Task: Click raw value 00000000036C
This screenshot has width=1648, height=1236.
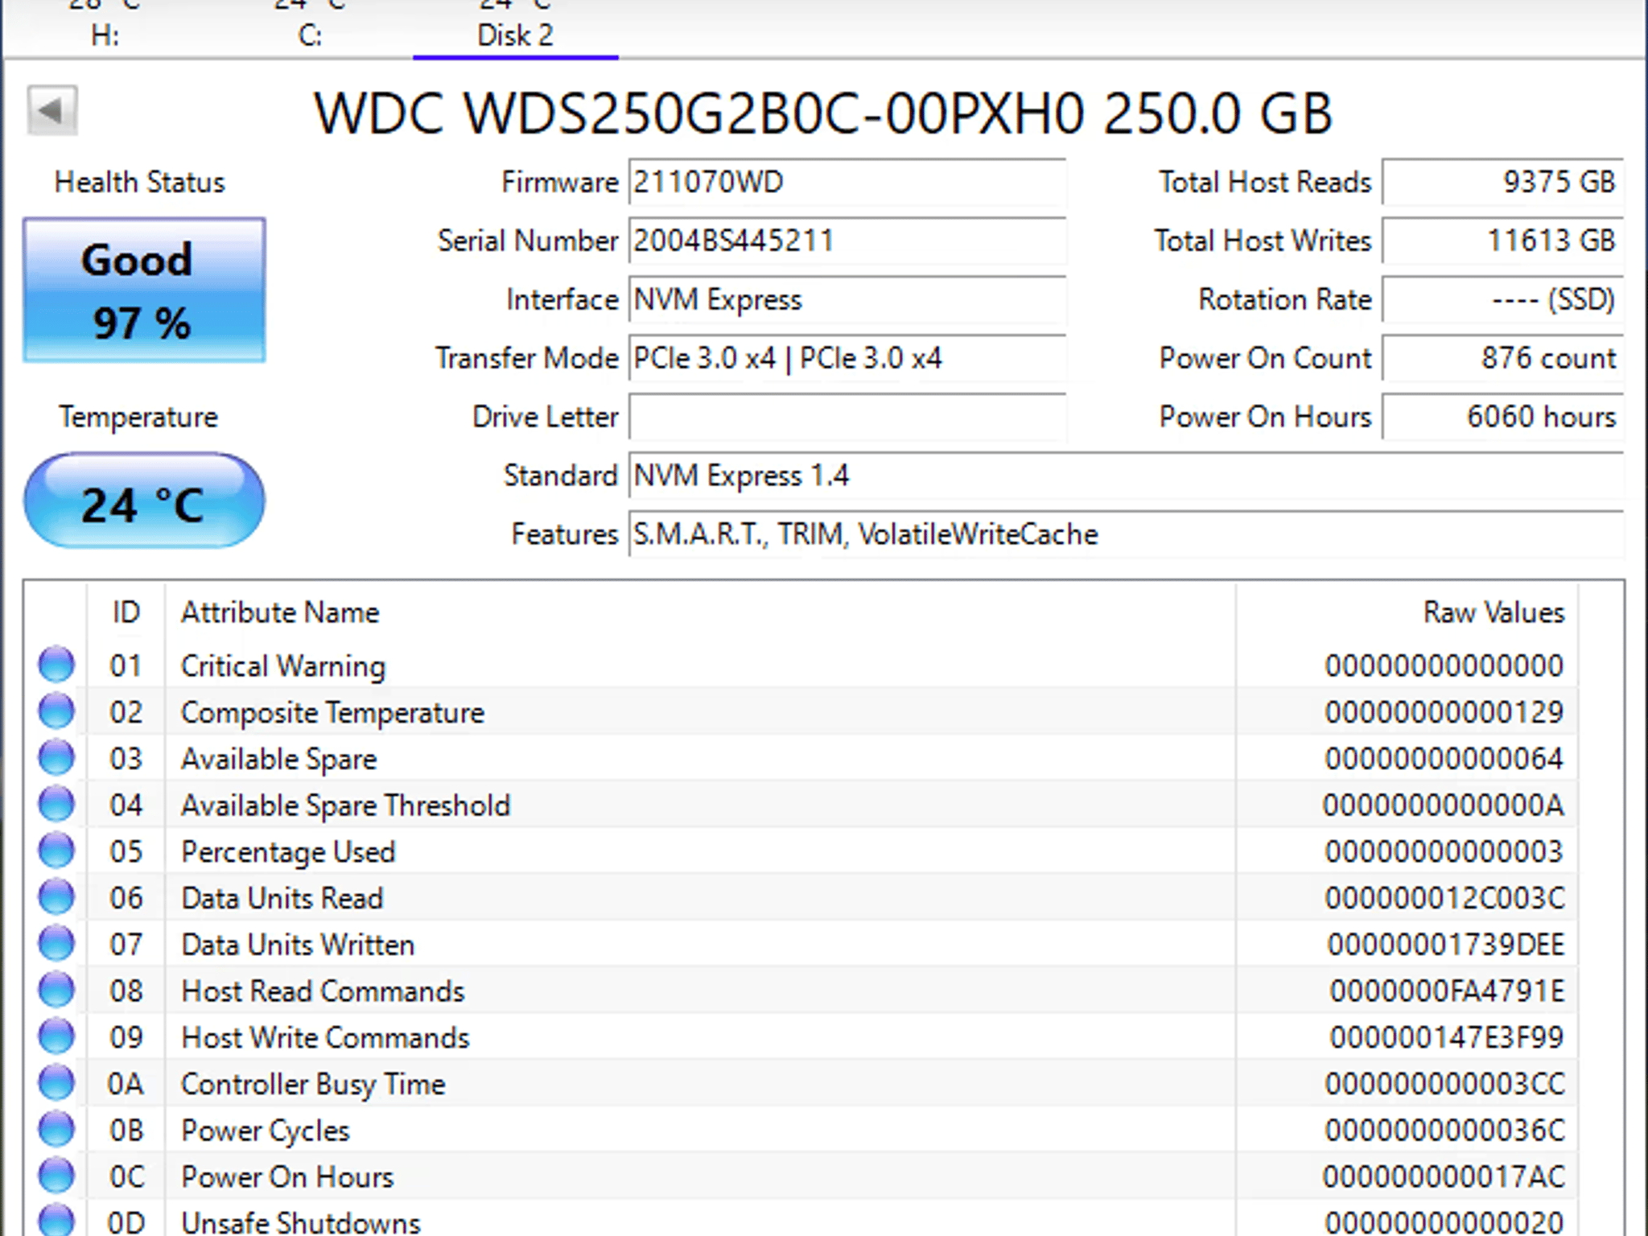Action: pyautogui.click(x=1444, y=1131)
